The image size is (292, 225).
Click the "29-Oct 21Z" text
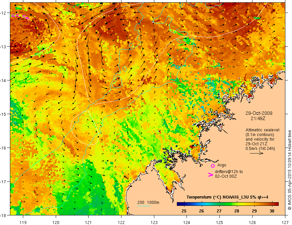(x=256, y=144)
